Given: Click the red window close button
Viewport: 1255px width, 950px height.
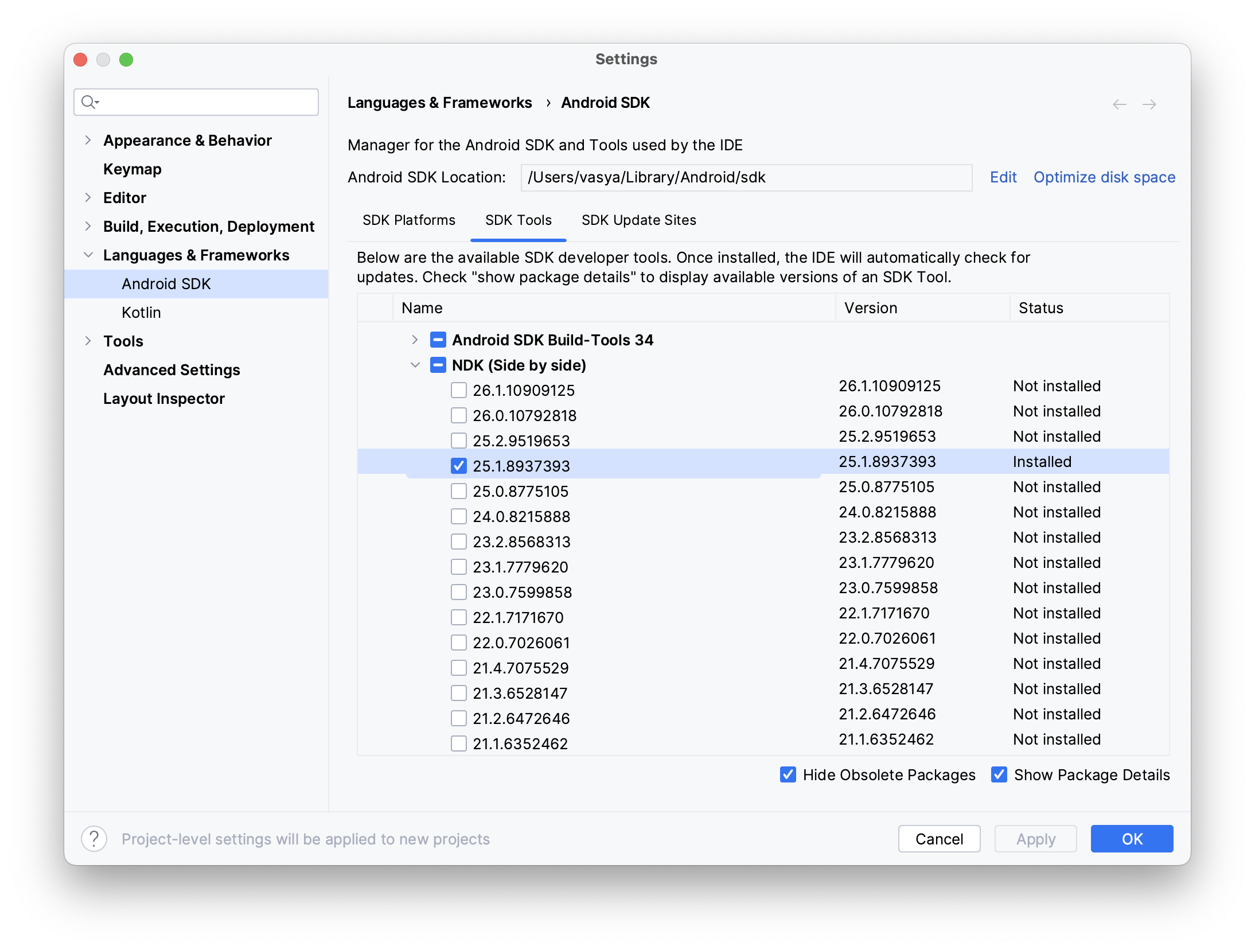Looking at the screenshot, I should pos(80,60).
